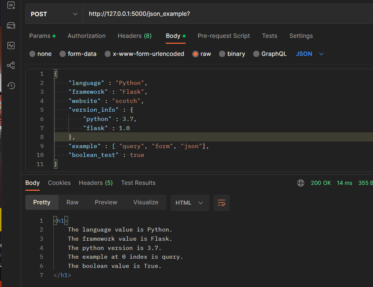Open the Environments sidebar icon

click(11, 5)
